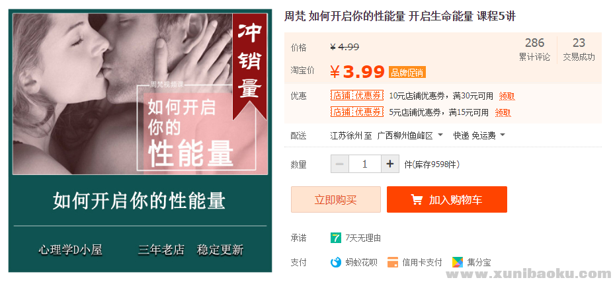
Task: Expand the 广西柳州鱼峰区 destination dropdown
Action: (410, 135)
